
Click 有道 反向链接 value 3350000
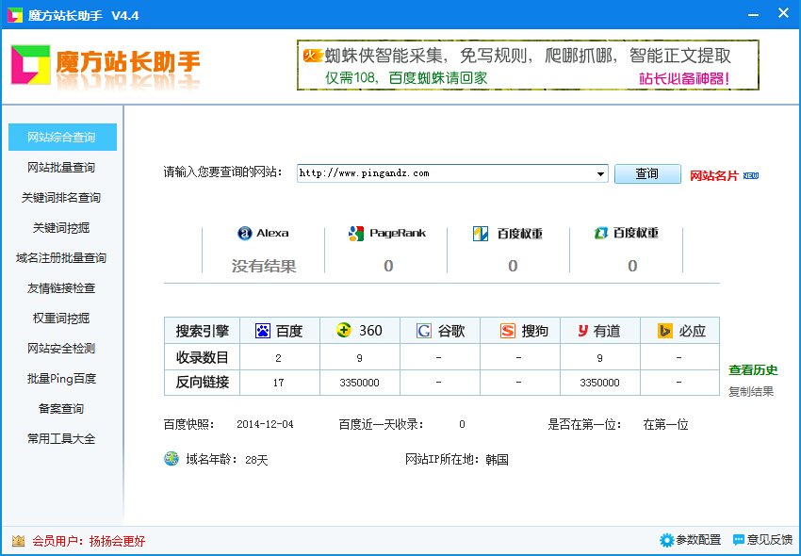599,383
